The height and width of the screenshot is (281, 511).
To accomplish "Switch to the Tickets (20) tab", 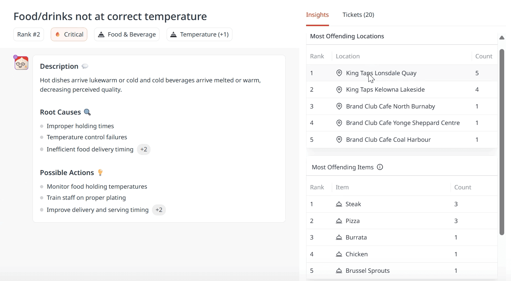I will [x=358, y=15].
